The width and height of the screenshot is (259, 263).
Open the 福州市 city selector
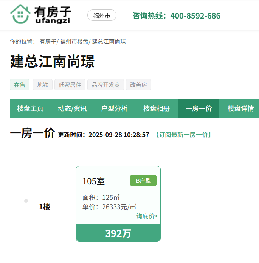[102, 16]
